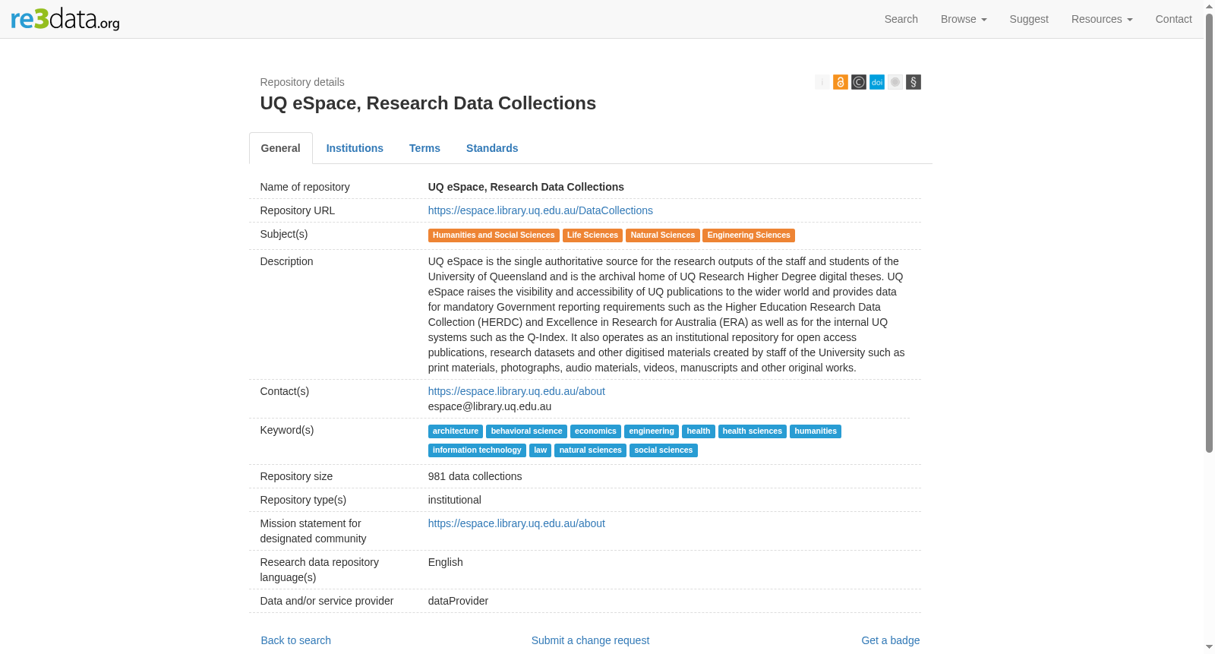Click the scrollbar up arrow
This screenshot has width=1215, height=654.
pyautogui.click(x=1209, y=6)
